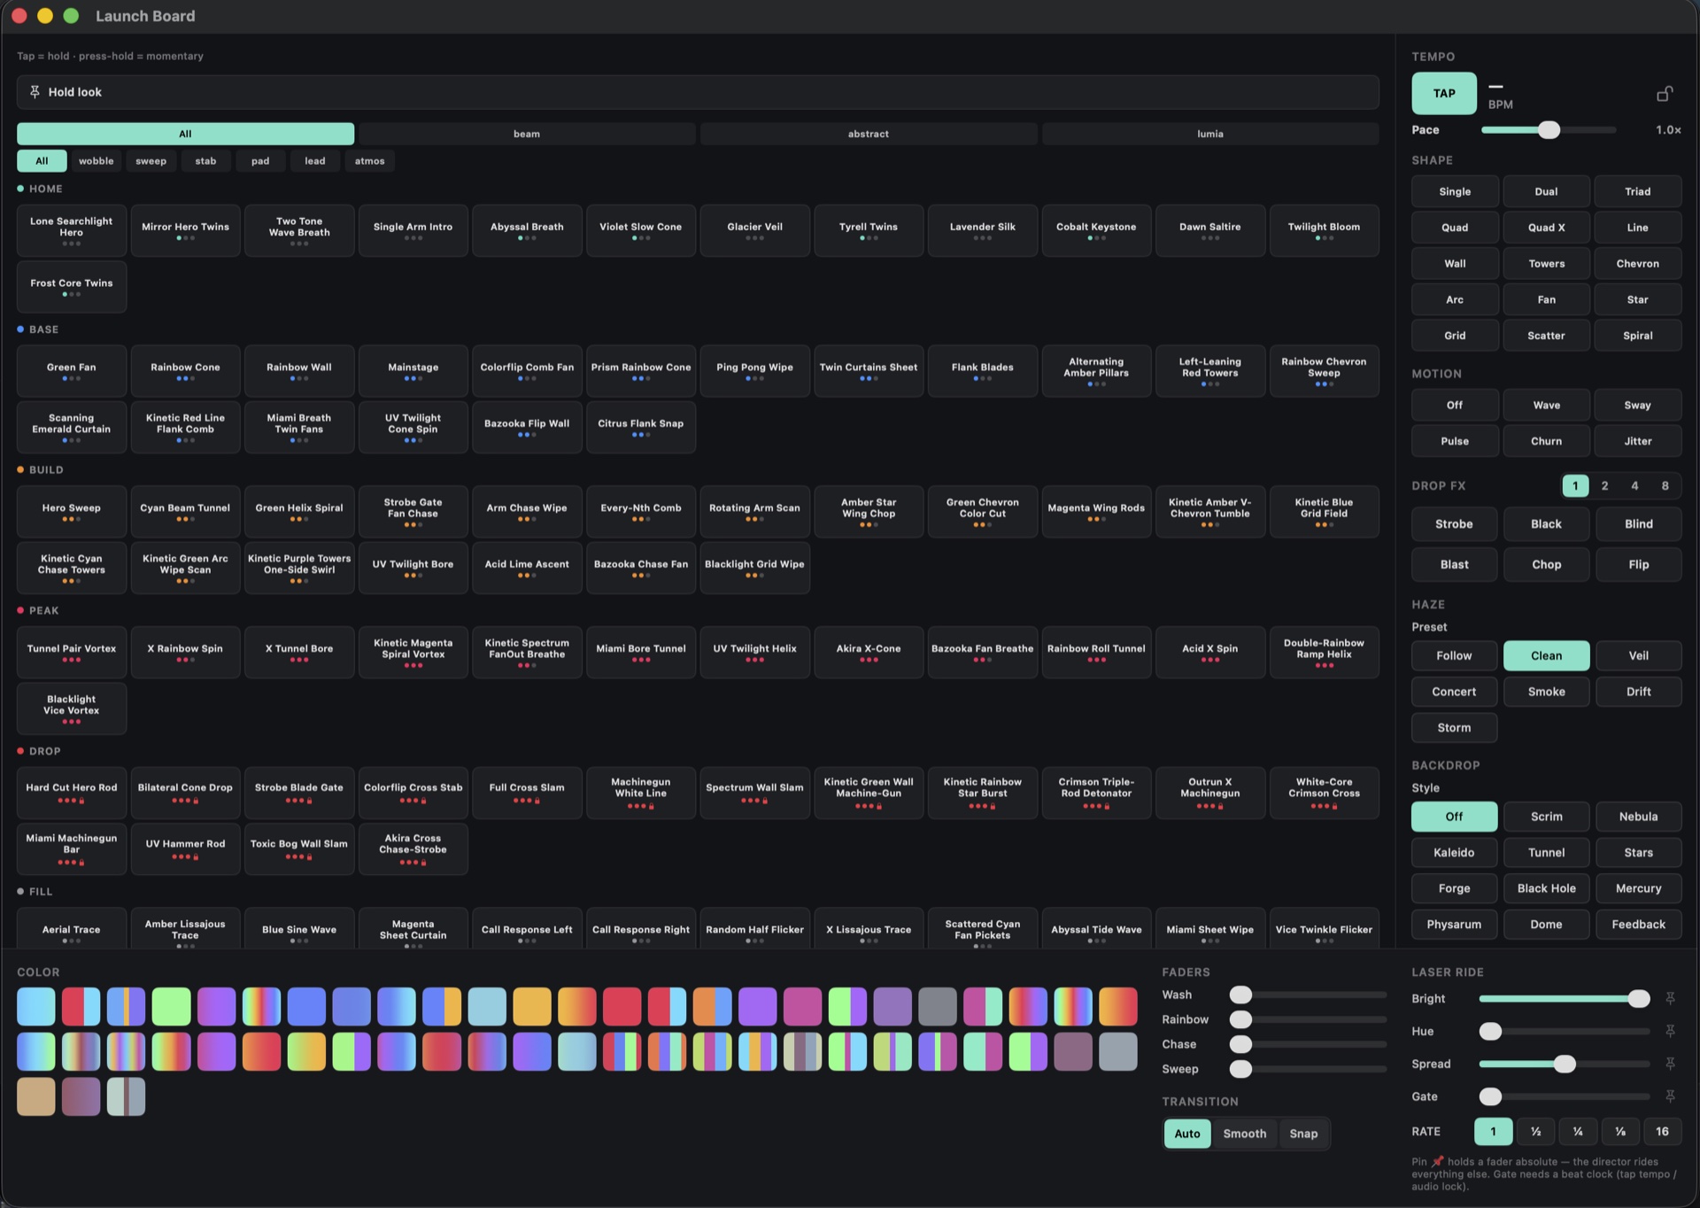This screenshot has height=1208, width=1700.
Task: Click the pin icon in the Hold look bar
Action: (x=35, y=92)
